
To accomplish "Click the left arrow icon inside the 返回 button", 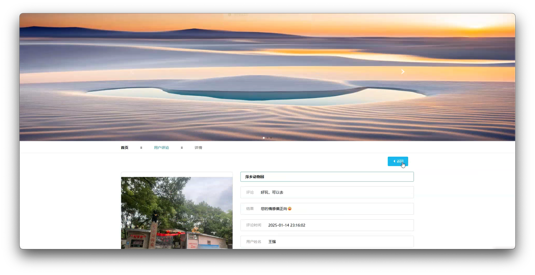I will [x=395, y=161].
